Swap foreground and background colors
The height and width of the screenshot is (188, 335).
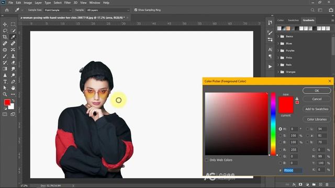click(x=13, y=100)
